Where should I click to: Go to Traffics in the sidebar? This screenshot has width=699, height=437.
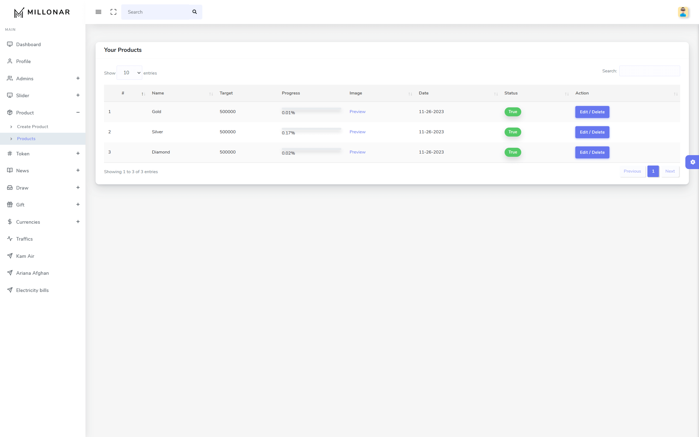click(x=24, y=239)
